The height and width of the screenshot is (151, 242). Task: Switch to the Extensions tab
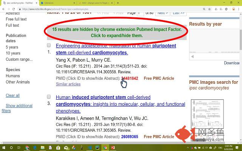pos(58,3)
